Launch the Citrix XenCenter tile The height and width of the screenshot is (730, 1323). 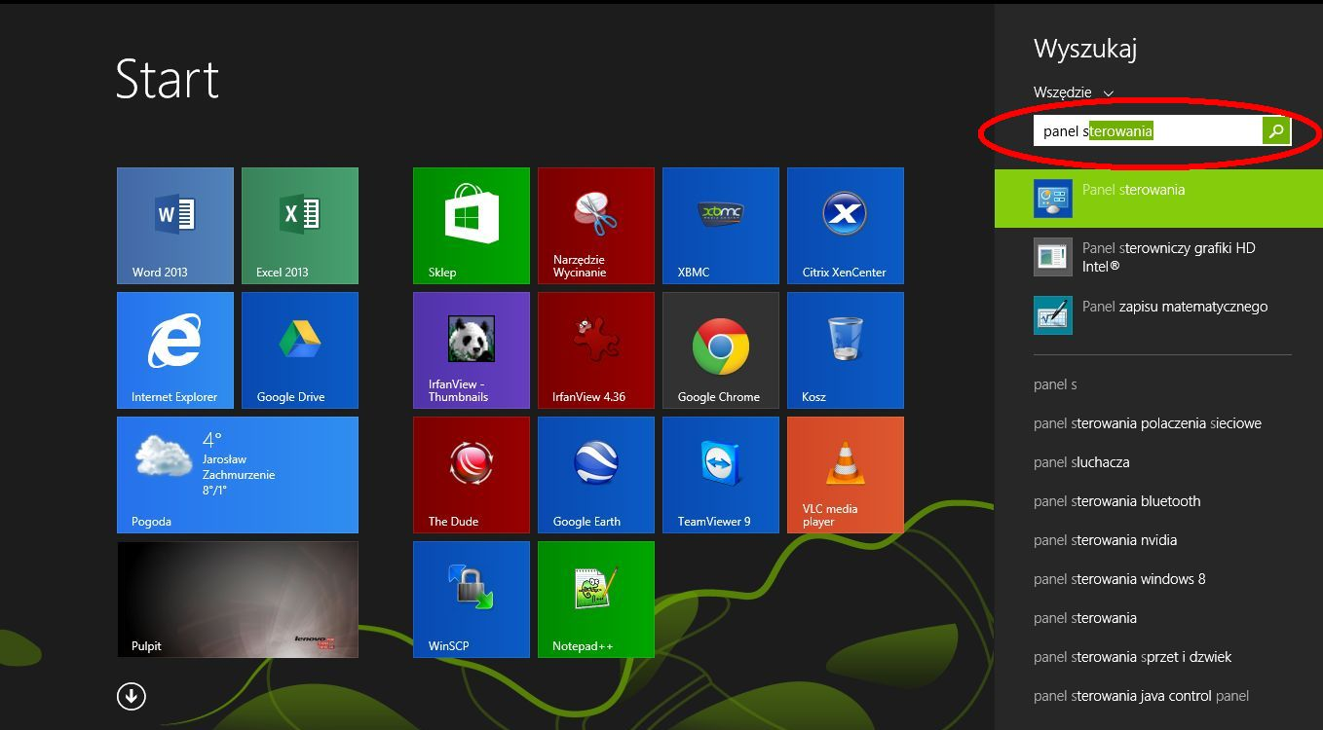pos(846,226)
